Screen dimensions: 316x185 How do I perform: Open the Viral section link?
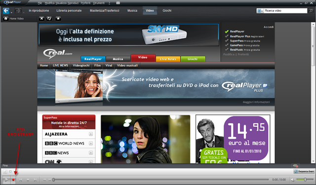109,66
